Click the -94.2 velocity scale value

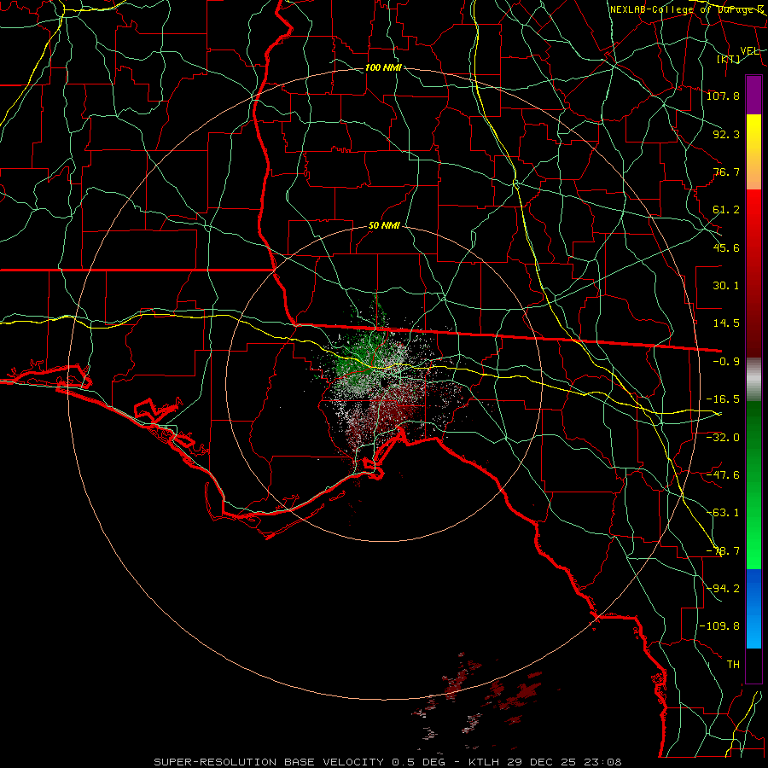pyautogui.click(x=723, y=589)
